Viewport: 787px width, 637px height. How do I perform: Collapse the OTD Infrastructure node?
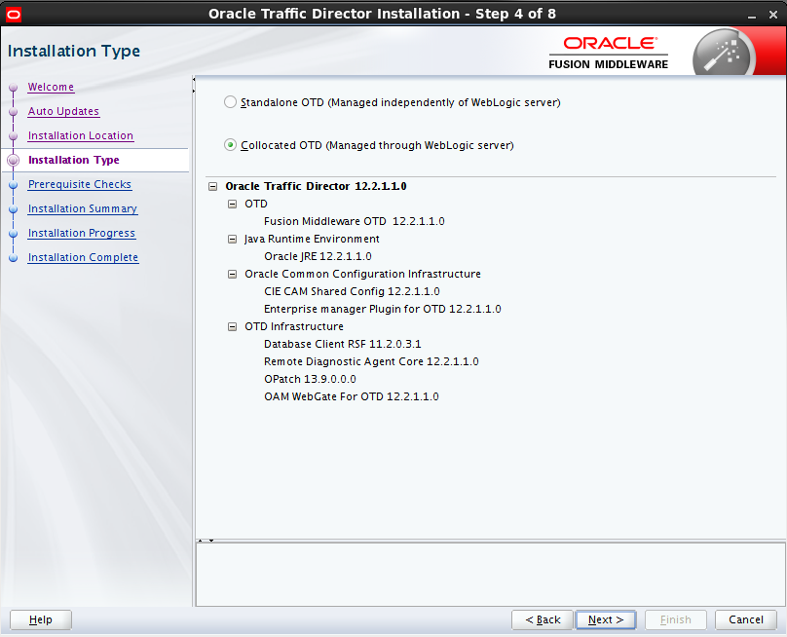(232, 326)
